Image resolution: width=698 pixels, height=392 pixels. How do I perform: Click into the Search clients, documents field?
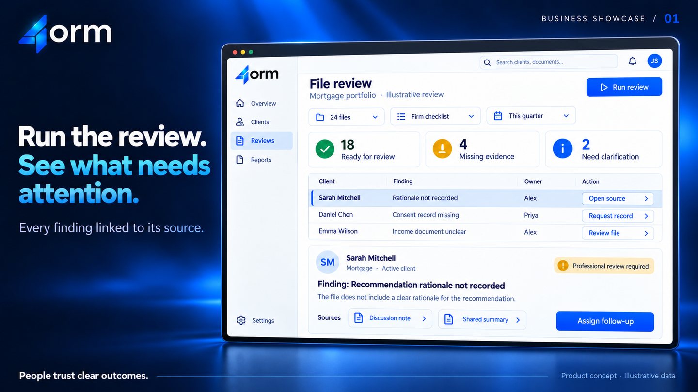(x=549, y=62)
